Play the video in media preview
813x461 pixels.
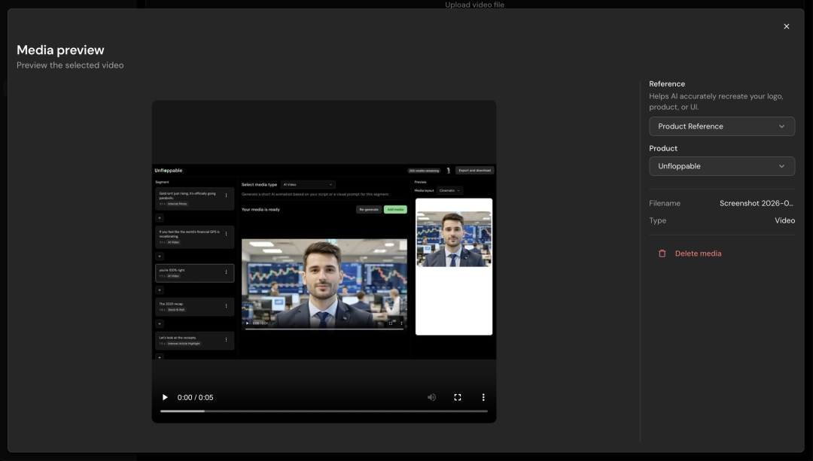tap(166, 397)
